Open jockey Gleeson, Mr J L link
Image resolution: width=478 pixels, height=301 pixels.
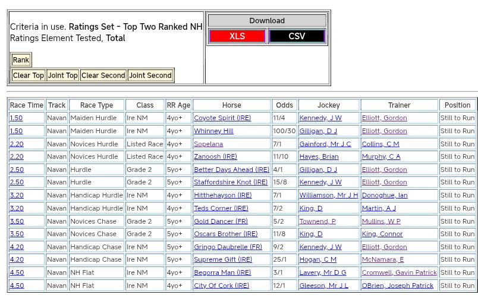[323, 286]
